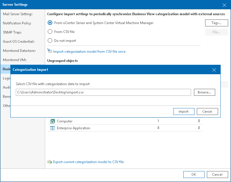This screenshot has height=182, width=231.
Task: Open the Tags dialog
Action: click(x=216, y=23)
